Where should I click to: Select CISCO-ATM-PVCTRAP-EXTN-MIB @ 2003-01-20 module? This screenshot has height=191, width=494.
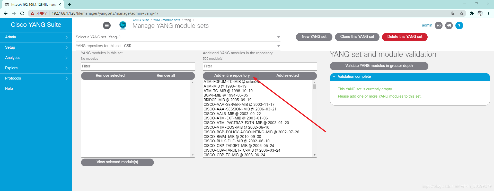click(258, 123)
